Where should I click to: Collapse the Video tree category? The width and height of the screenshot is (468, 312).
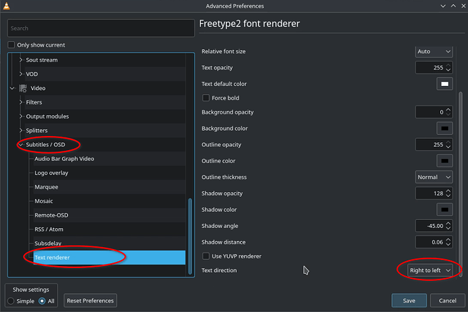point(12,88)
